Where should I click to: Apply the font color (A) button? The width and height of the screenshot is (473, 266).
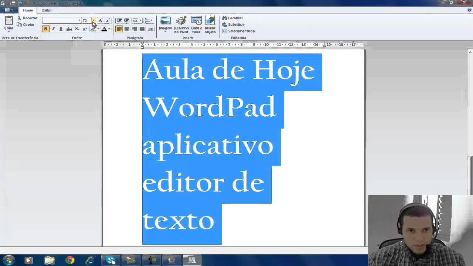(x=104, y=29)
